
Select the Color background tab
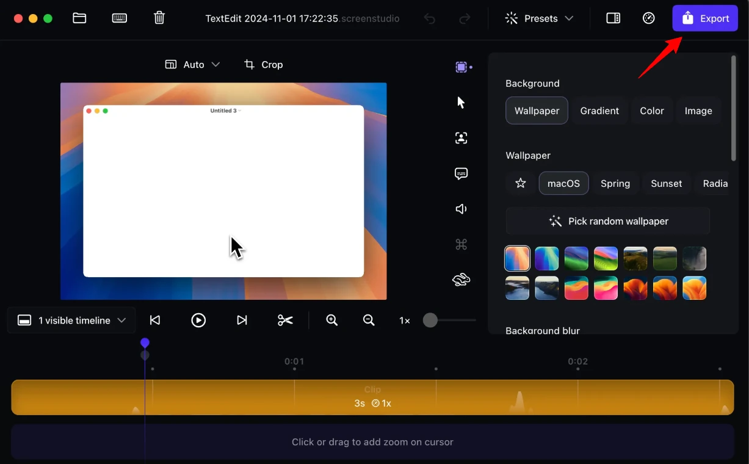point(652,111)
